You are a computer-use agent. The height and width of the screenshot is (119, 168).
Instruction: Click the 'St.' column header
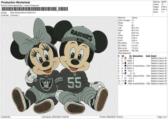(130, 56)
